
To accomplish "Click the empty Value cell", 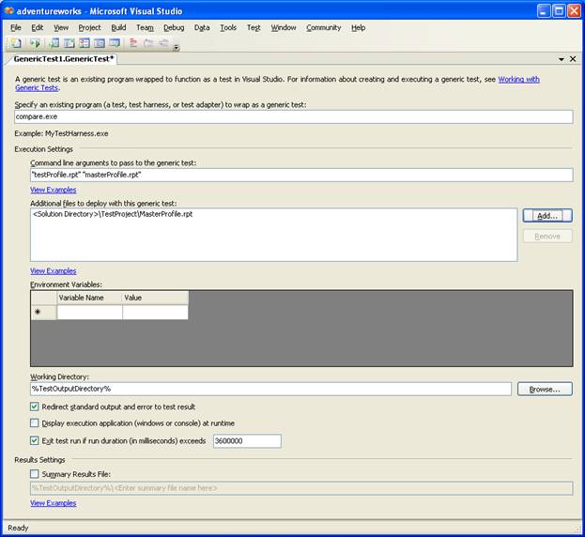I will 155,312.
